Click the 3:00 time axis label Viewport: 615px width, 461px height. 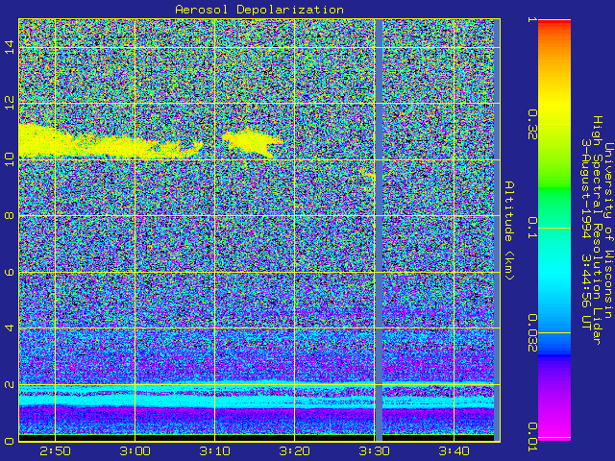[135, 451]
